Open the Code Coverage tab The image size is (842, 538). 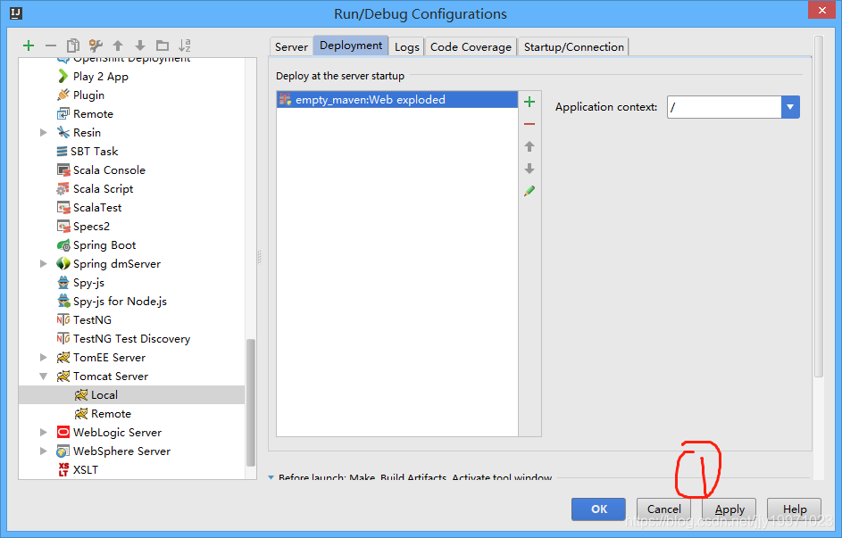click(x=471, y=46)
